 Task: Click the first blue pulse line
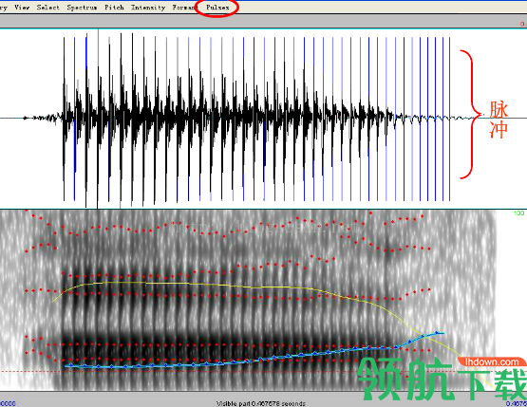tap(64, 119)
